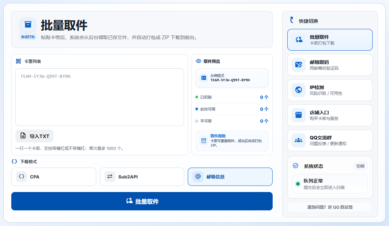Submit with the blue 批量取件 button
The width and height of the screenshot is (389, 226).
[142, 201]
